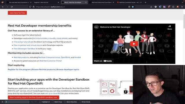The image size is (185, 104).
Task: Enable Whole Words checkbox
Action: [x=80, y=102]
